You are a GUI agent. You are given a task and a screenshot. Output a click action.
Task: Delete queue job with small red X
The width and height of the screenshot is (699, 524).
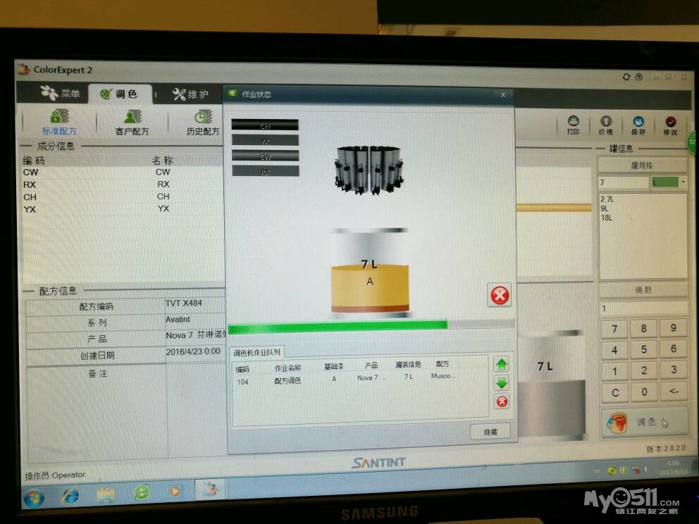click(x=501, y=401)
